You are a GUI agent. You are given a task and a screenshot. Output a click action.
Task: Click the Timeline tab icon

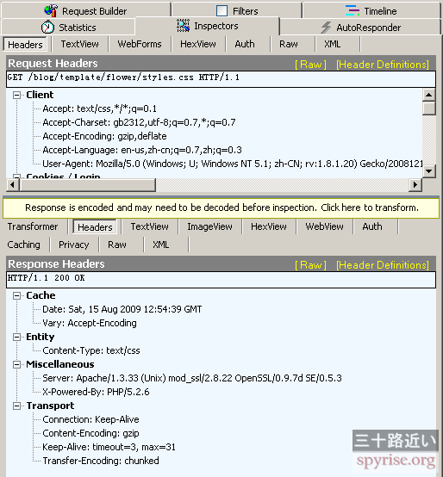(x=353, y=11)
